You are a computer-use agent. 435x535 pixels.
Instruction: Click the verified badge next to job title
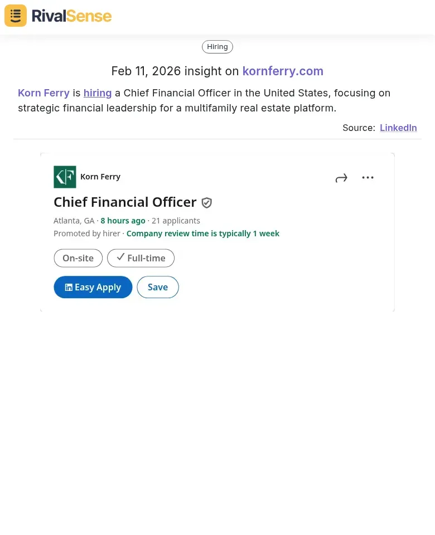point(206,202)
